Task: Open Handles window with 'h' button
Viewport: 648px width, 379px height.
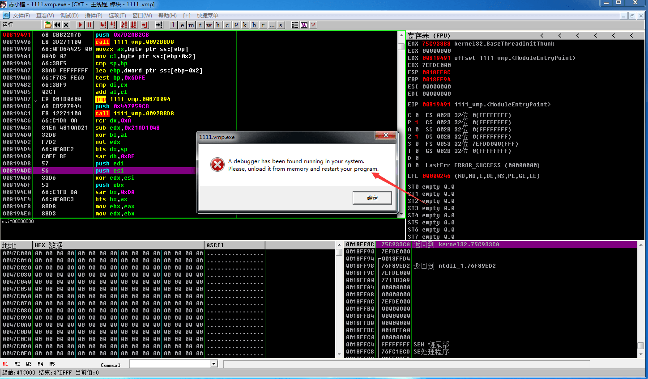Action: pyautogui.click(x=218, y=25)
